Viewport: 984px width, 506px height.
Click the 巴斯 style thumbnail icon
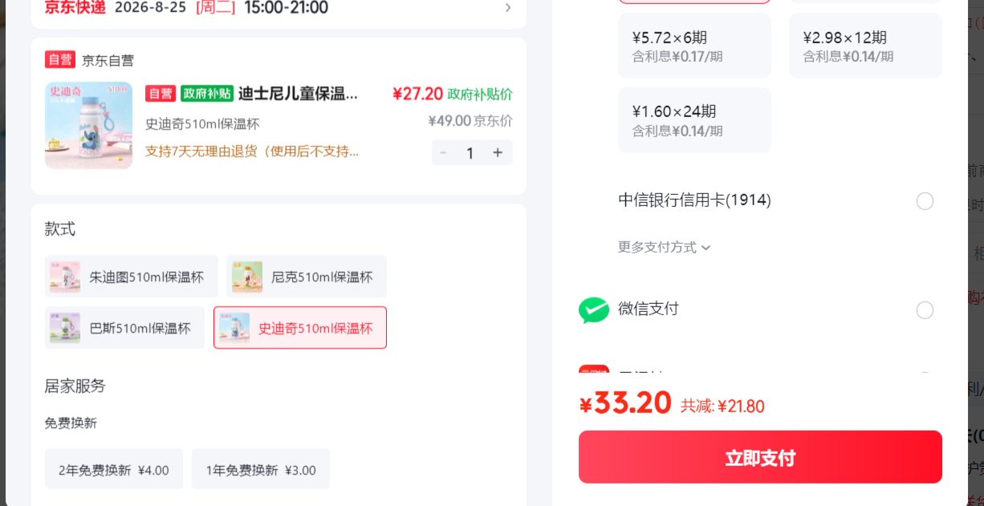coord(65,328)
